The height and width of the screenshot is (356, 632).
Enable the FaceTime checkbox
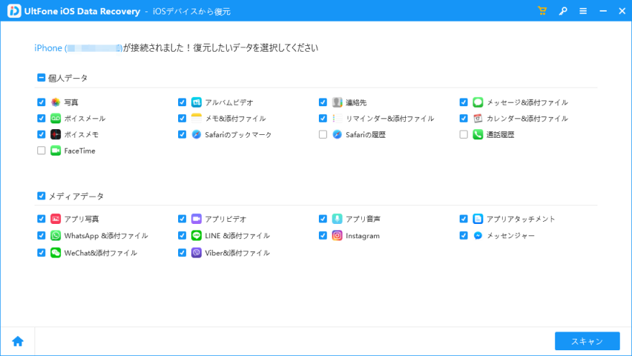[x=41, y=151]
